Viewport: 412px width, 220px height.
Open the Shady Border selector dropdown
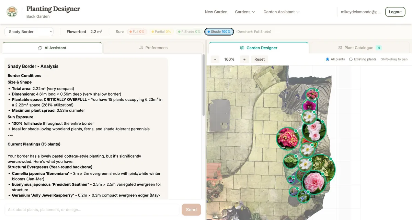(28, 31)
